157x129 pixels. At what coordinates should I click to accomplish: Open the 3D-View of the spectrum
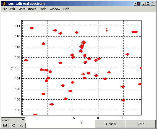point(110,124)
